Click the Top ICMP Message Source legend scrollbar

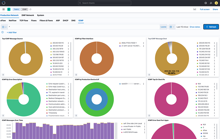(x=71, y=52)
